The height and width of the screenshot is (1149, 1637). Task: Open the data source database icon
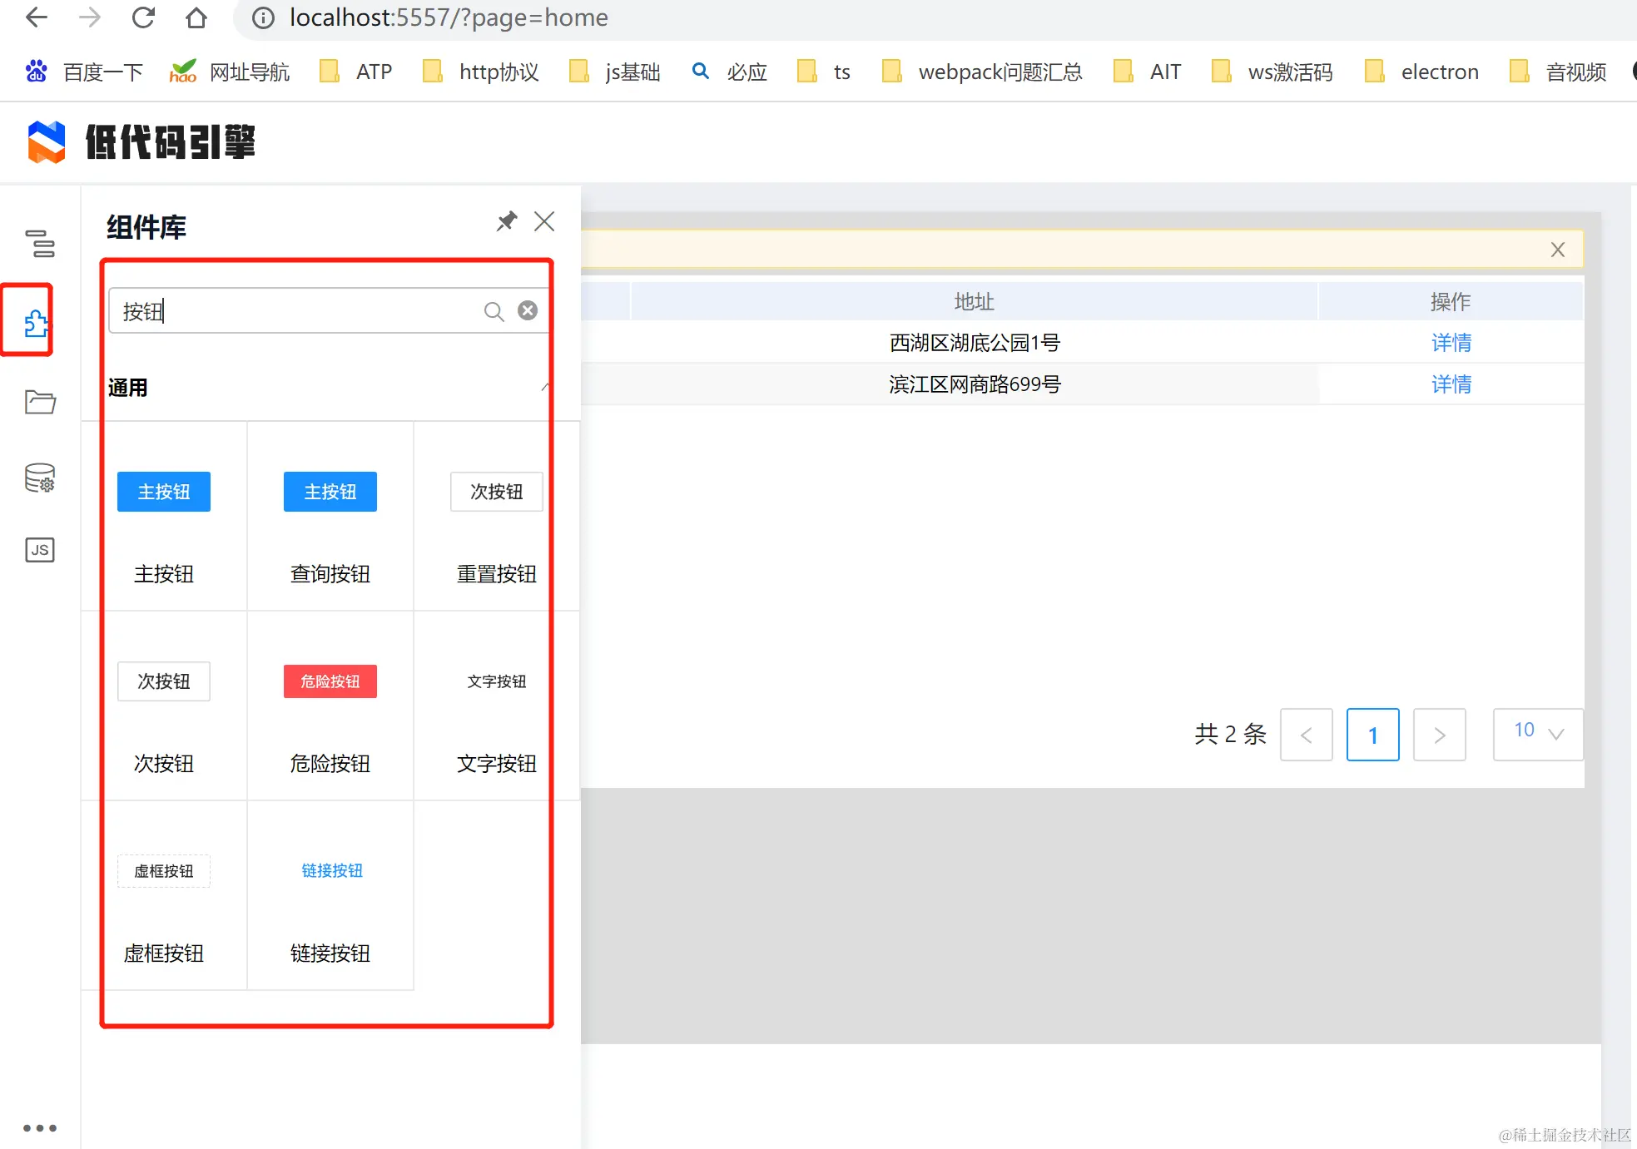40,478
